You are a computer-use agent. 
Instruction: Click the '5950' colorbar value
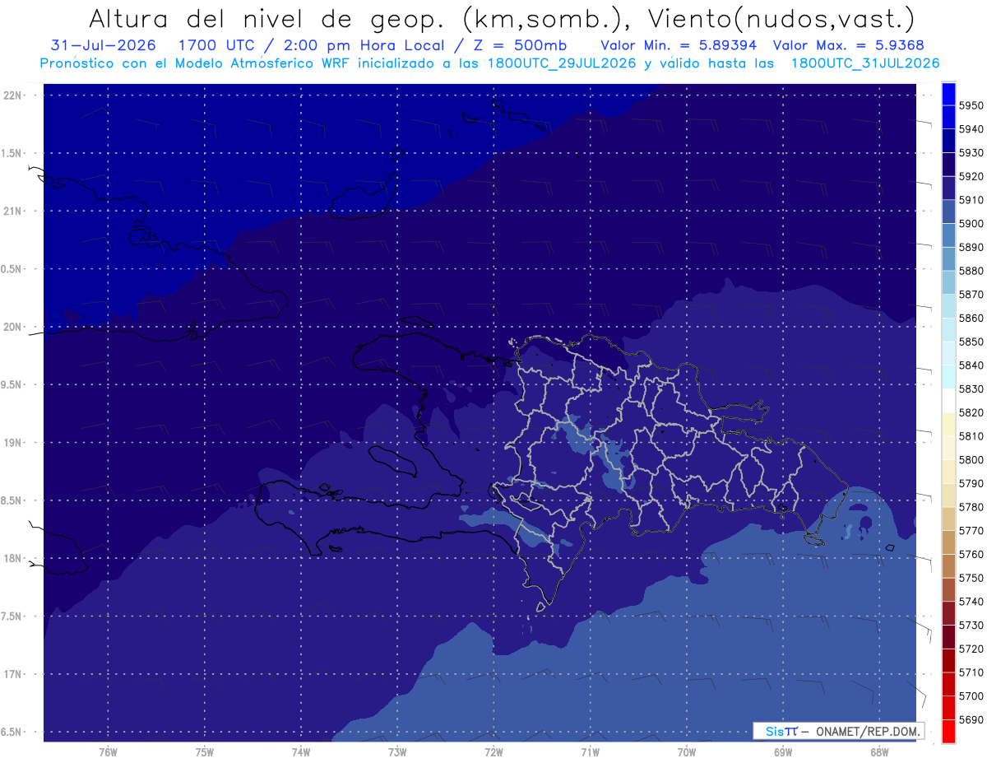(971, 105)
